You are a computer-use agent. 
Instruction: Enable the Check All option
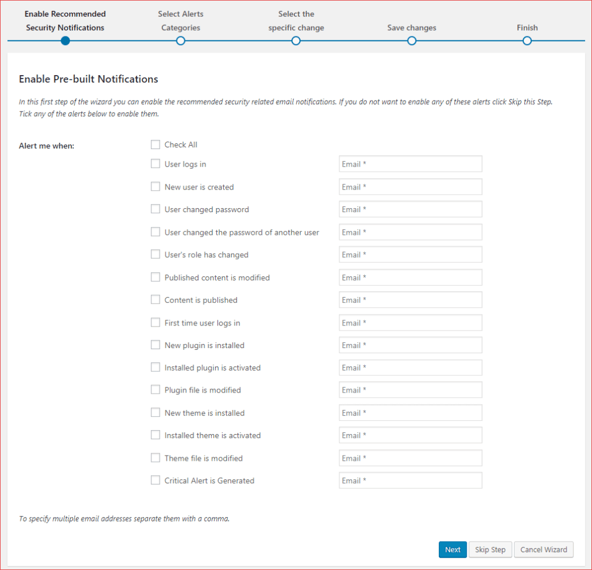click(x=155, y=145)
